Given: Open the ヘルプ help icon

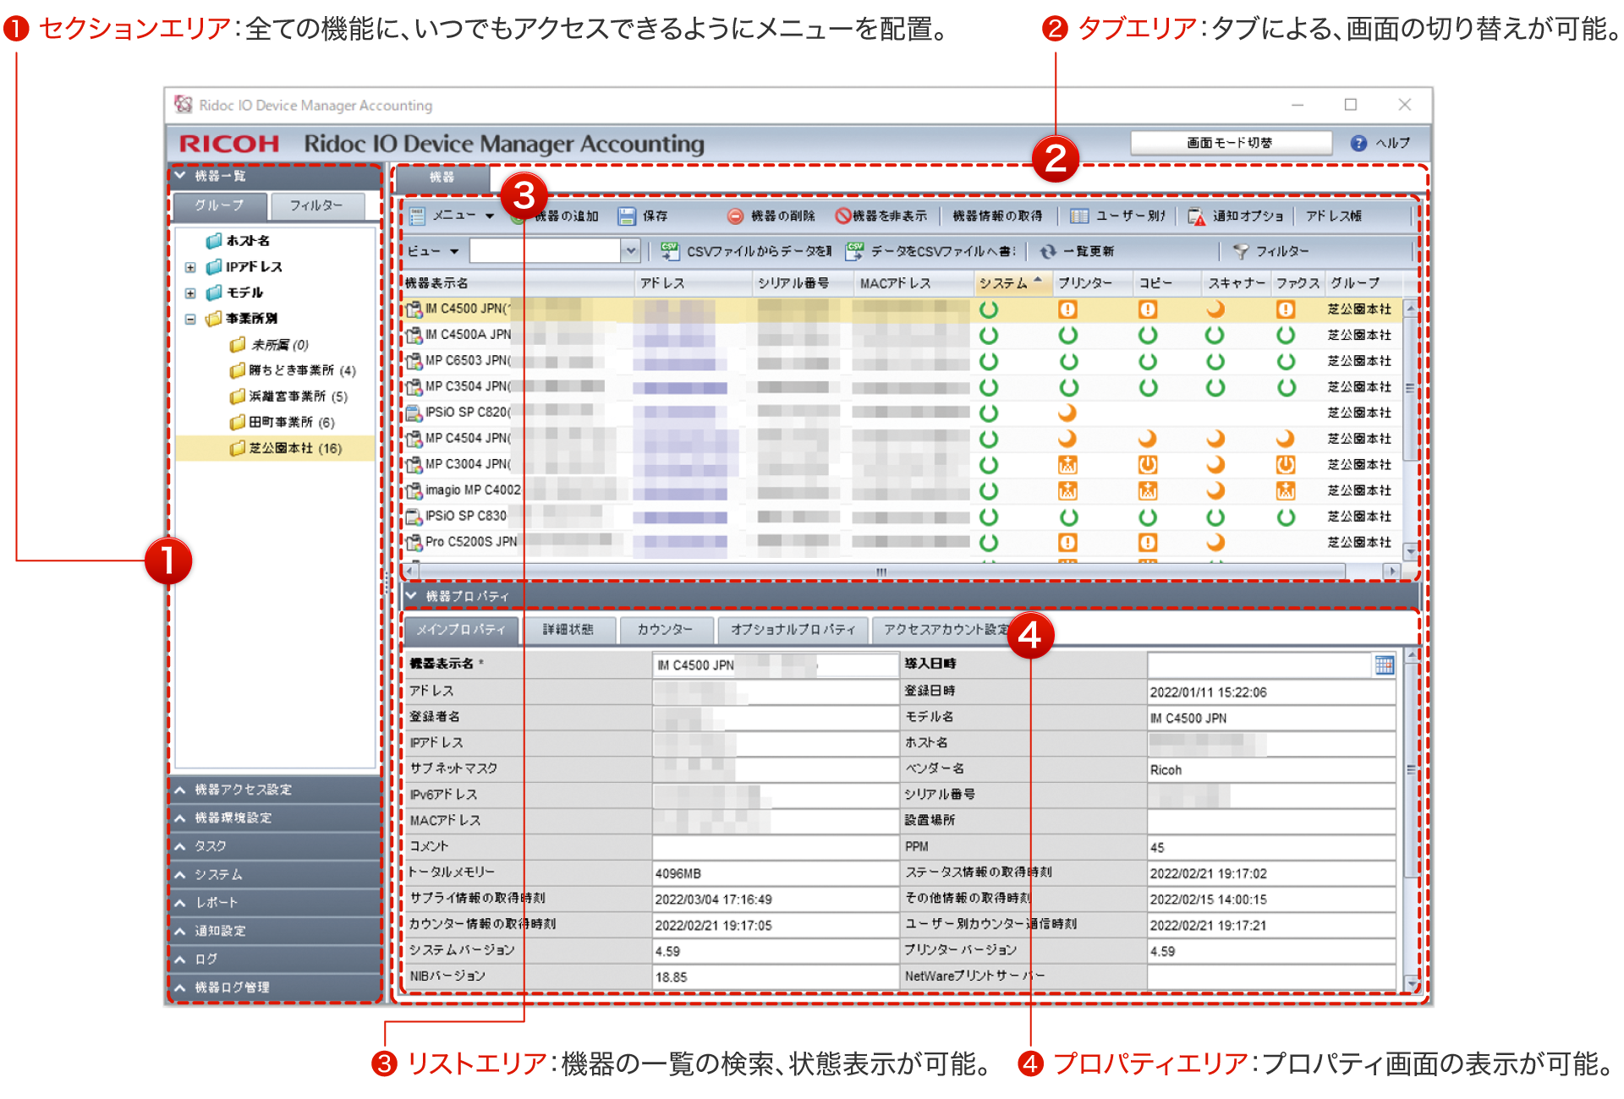Looking at the screenshot, I should coord(1358,143).
